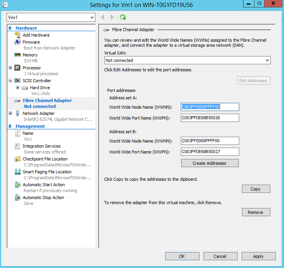Click '524 MB' memory value

click(x=31, y=61)
